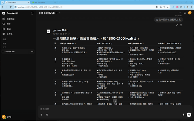The width and height of the screenshot is (194, 121).
Task: Edit the user message with pencil icon
Action: [177, 25]
